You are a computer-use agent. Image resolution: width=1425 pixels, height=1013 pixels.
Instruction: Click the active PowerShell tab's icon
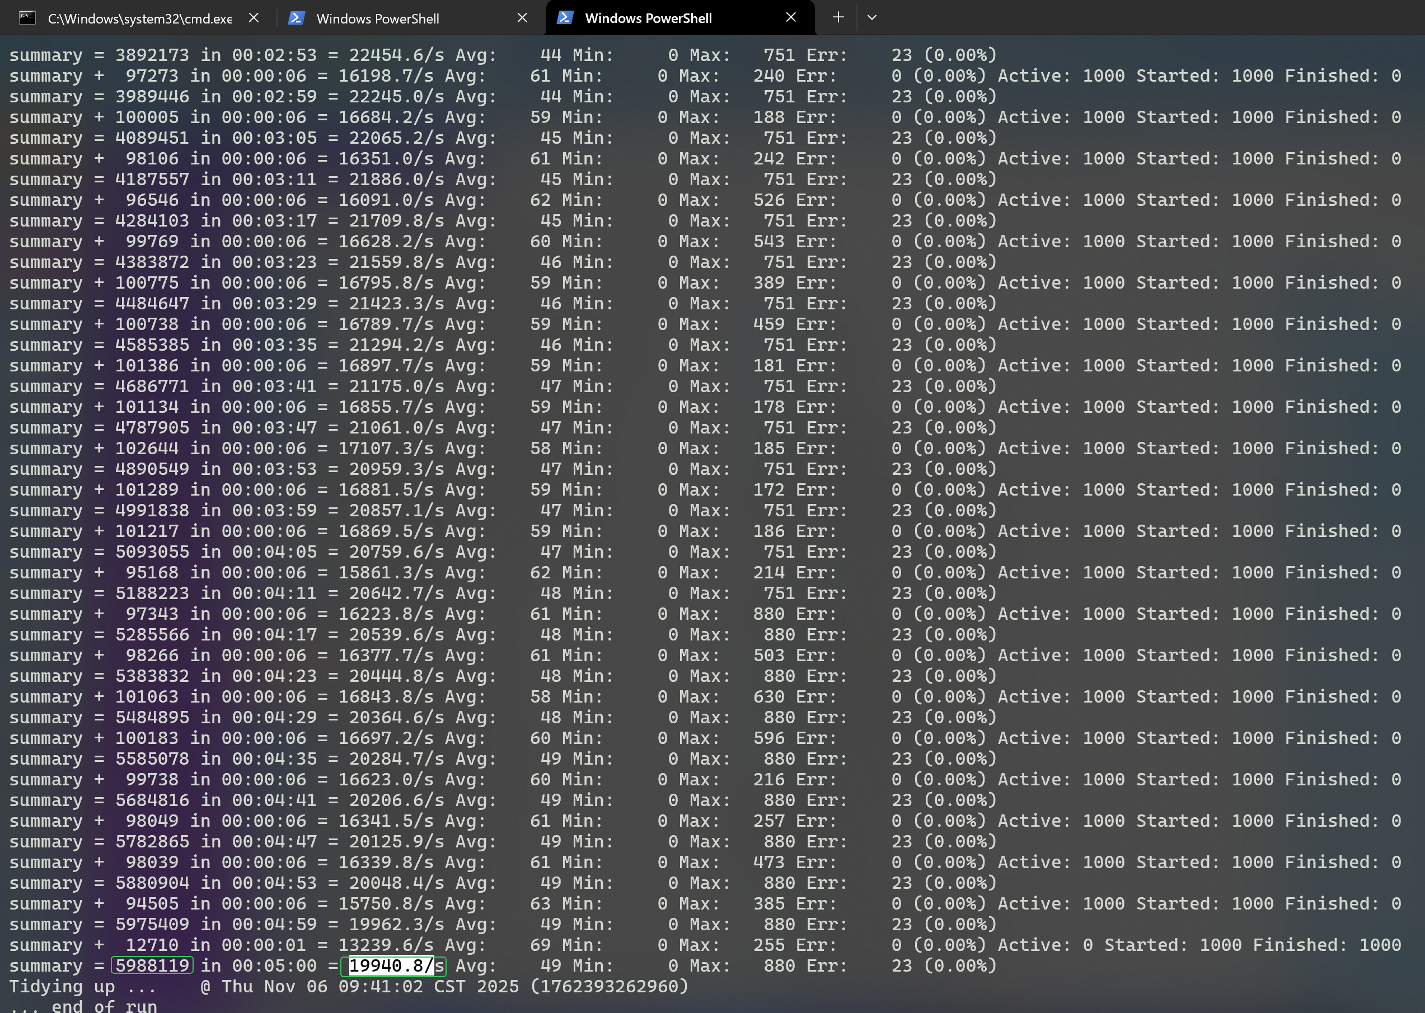click(564, 17)
